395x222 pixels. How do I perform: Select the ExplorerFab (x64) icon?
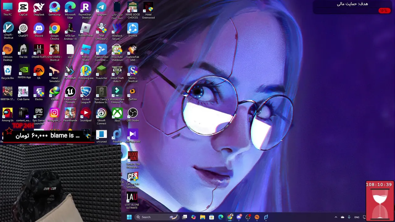[x=133, y=53]
